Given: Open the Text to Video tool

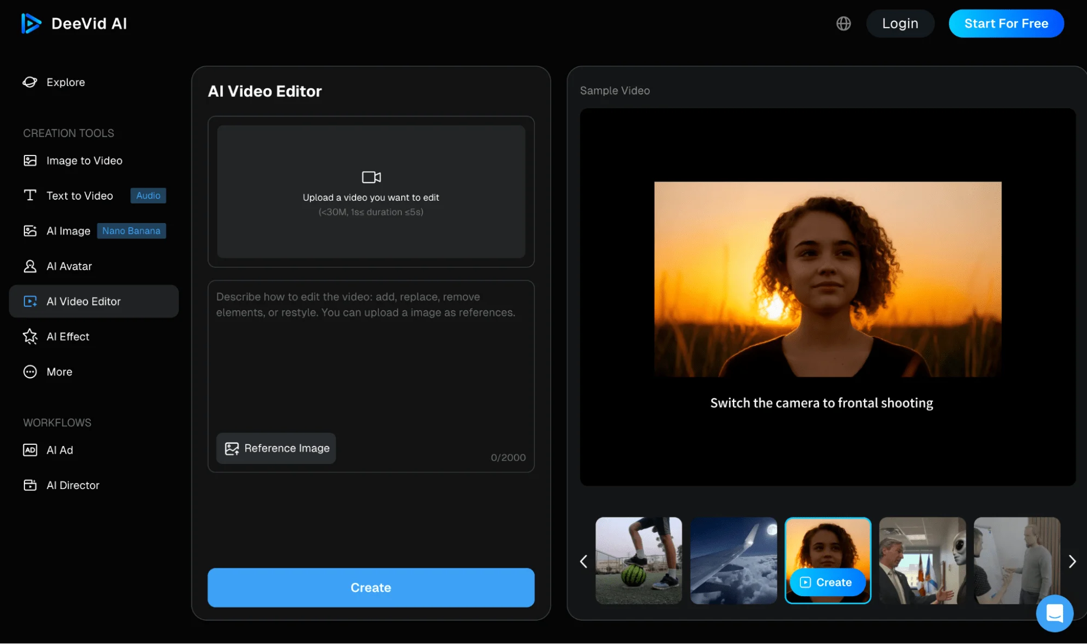Looking at the screenshot, I should 80,195.
